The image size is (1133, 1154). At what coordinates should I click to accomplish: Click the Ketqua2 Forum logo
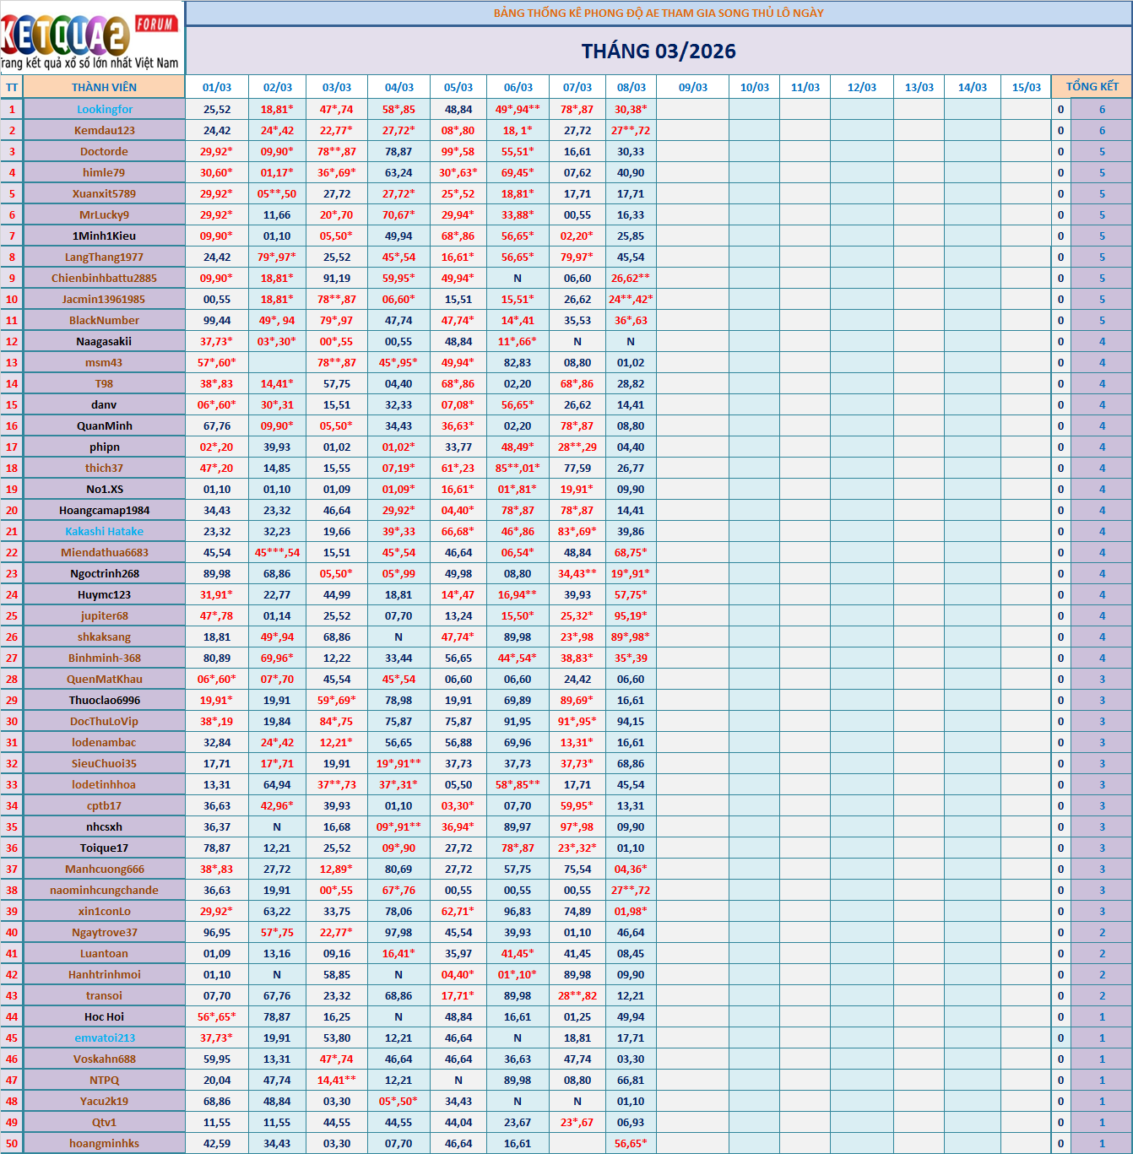tap(91, 38)
